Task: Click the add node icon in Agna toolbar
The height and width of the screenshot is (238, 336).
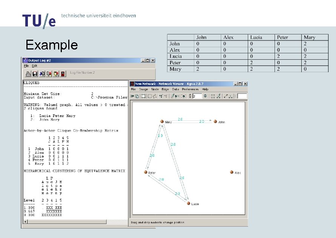Action: [x=161, y=96]
